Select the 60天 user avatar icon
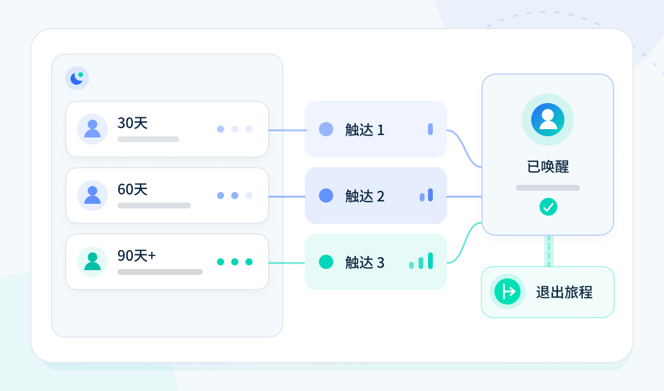The height and width of the screenshot is (391, 664). [x=92, y=195]
